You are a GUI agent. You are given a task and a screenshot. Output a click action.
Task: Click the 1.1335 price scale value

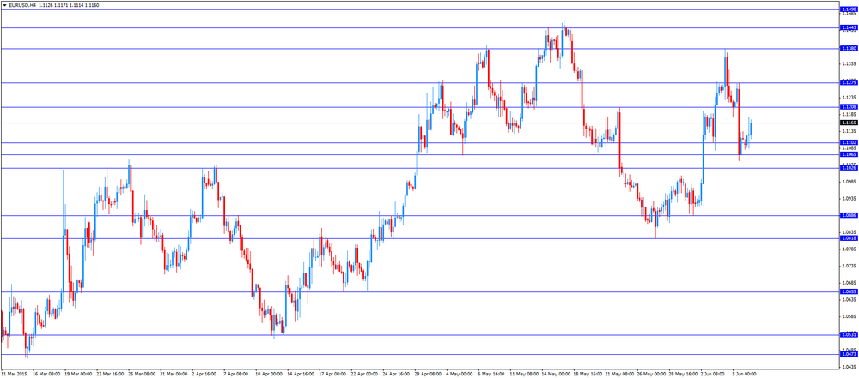pyautogui.click(x=848, y=64)
